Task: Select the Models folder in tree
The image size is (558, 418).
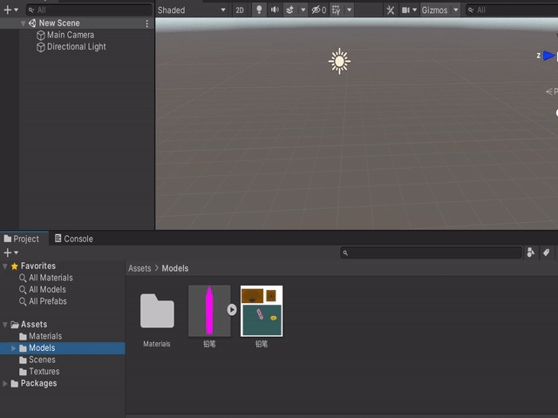Action: click(x=42, y=347)
